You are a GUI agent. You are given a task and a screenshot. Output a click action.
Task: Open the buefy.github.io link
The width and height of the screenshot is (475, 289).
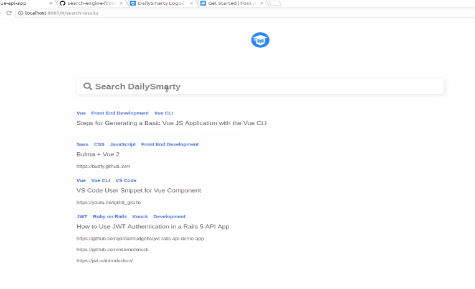[103, 167]
